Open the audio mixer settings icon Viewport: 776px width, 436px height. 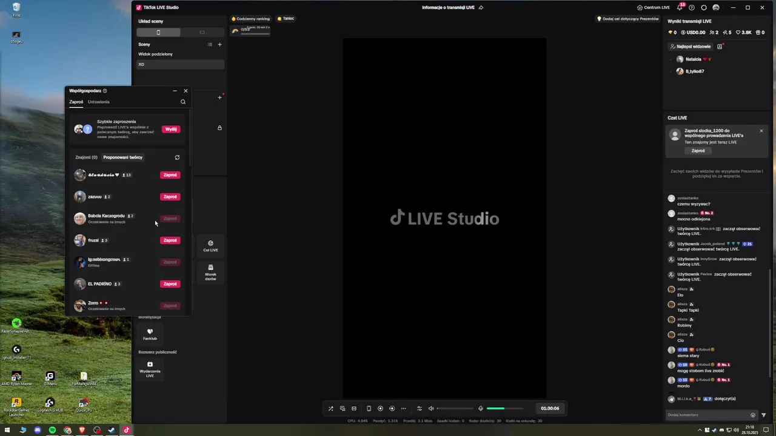click(x=419, y=408)
